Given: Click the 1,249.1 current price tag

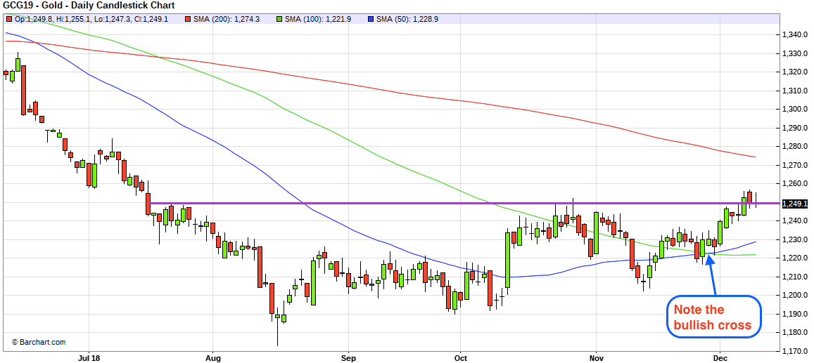Looking at the screenshot, I should point(796,204).
